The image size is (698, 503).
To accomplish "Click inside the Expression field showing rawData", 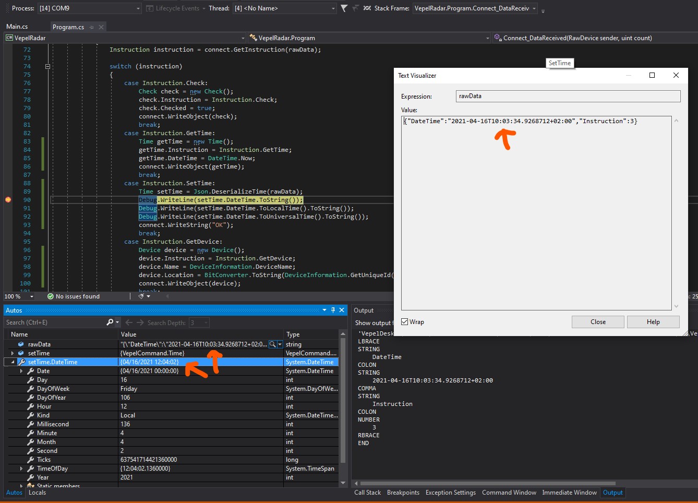I will 567,96.
